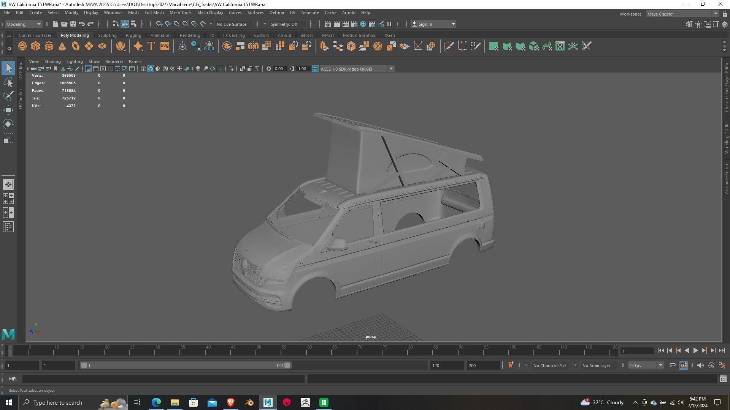Create a Polygon Cone from shelf
Screen dimensions: 730x410
[x=62, y=46]
